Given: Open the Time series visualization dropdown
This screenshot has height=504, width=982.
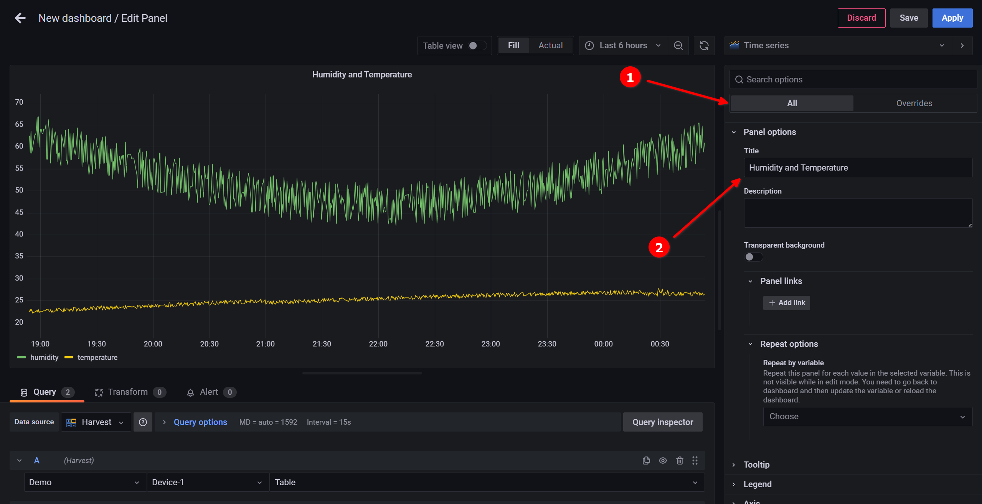Looking at the screenshot, I should tap(838, 46).
